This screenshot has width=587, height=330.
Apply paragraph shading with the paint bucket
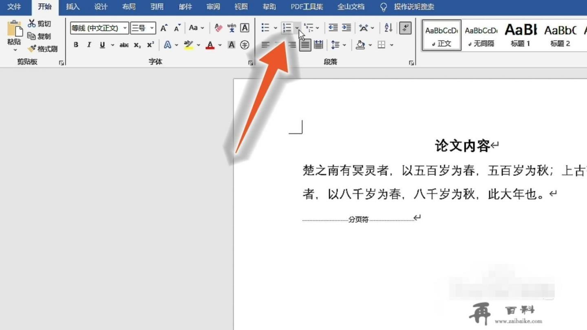pyautogui.click(x=360, y=45)
